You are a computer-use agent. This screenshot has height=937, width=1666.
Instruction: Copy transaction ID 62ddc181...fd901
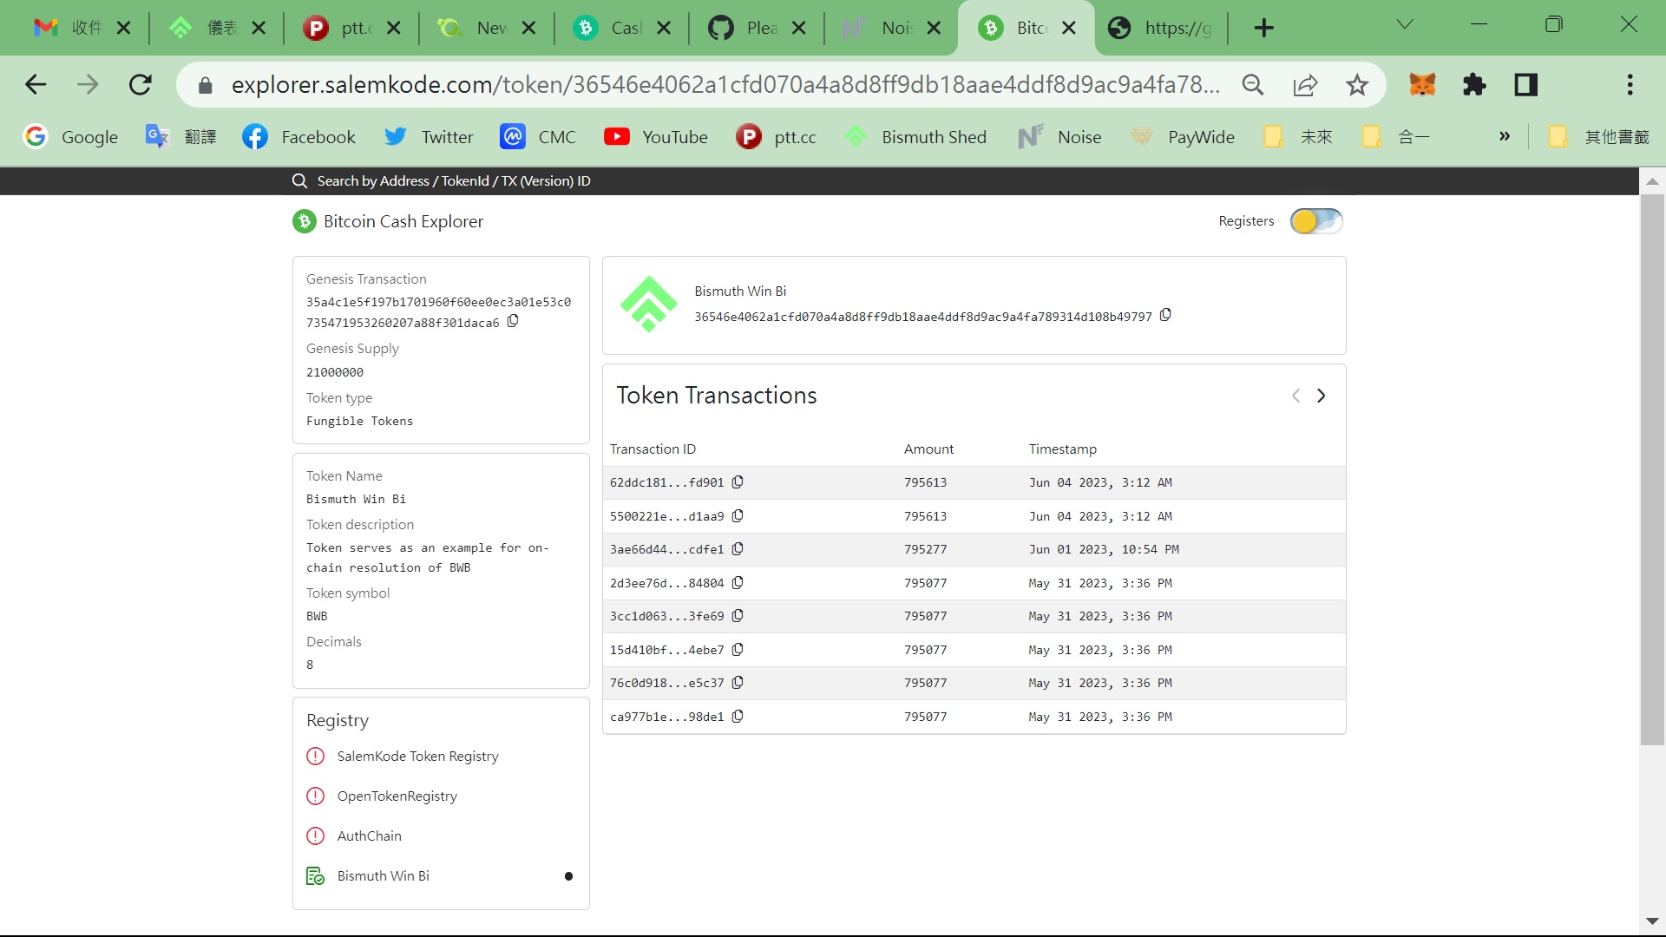[x=738, y=482]
